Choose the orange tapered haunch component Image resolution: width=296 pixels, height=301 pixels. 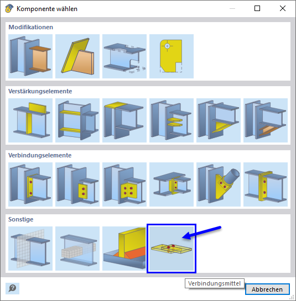[x=266, y=120]
